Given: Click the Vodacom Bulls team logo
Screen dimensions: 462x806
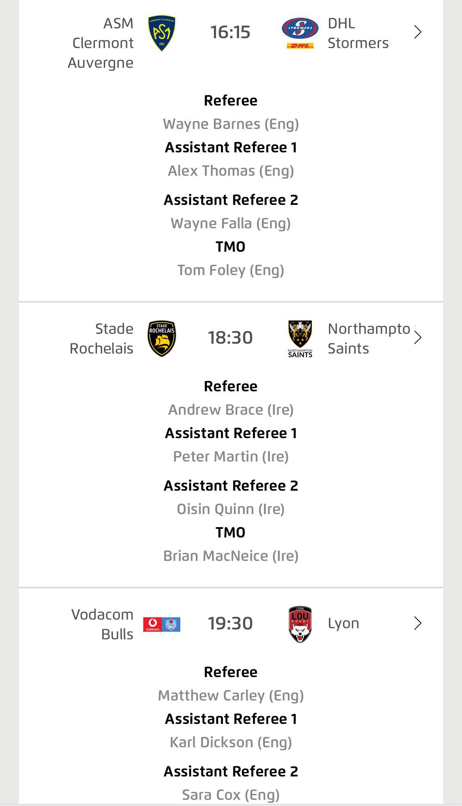Looking at the screenshot, I should 161,624.
